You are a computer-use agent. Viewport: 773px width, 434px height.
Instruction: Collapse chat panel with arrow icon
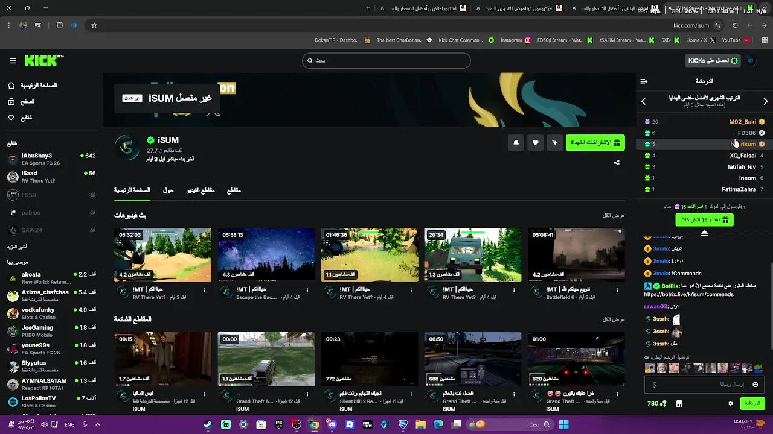(x=644, y=81)
